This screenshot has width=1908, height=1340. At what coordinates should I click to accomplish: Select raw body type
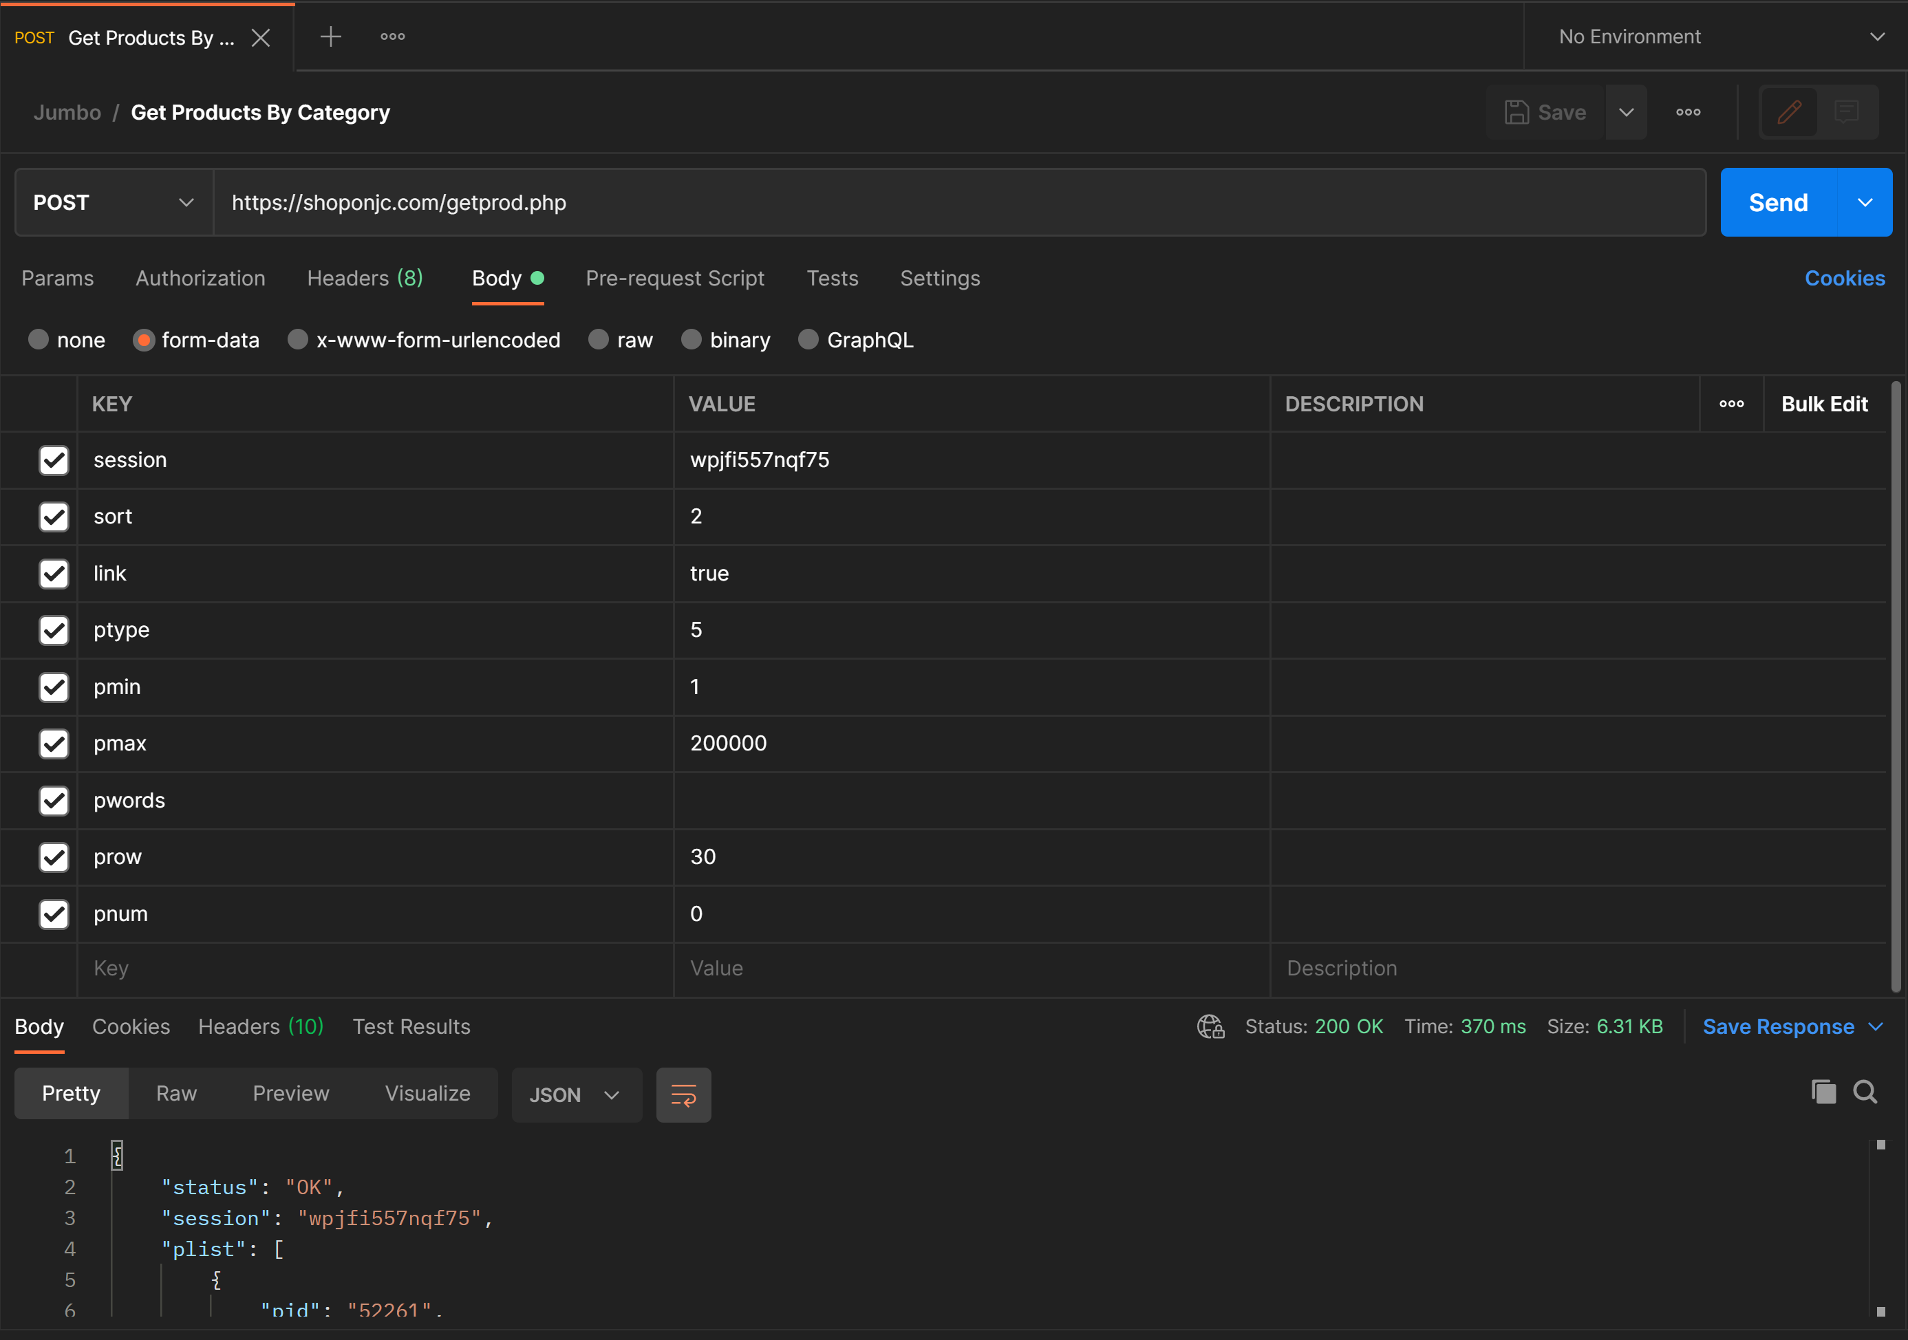pos(599,340)
